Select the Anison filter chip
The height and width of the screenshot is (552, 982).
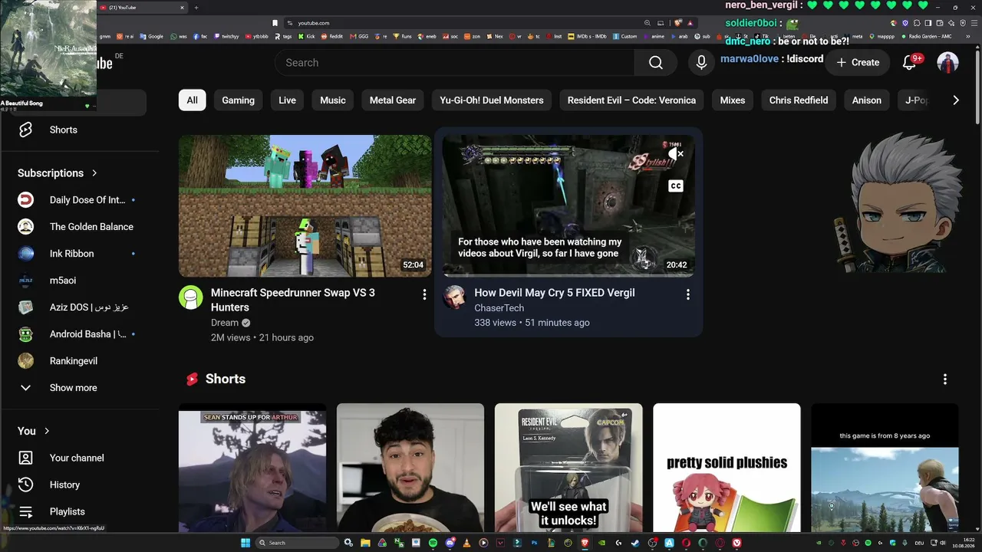(867, 100)
